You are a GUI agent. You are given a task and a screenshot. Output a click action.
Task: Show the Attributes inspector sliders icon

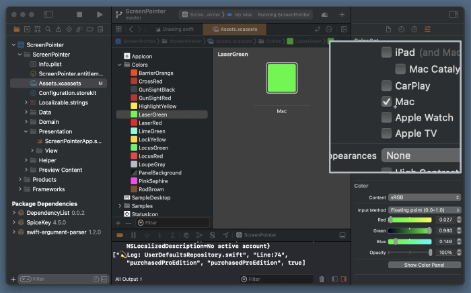[427, 30]
